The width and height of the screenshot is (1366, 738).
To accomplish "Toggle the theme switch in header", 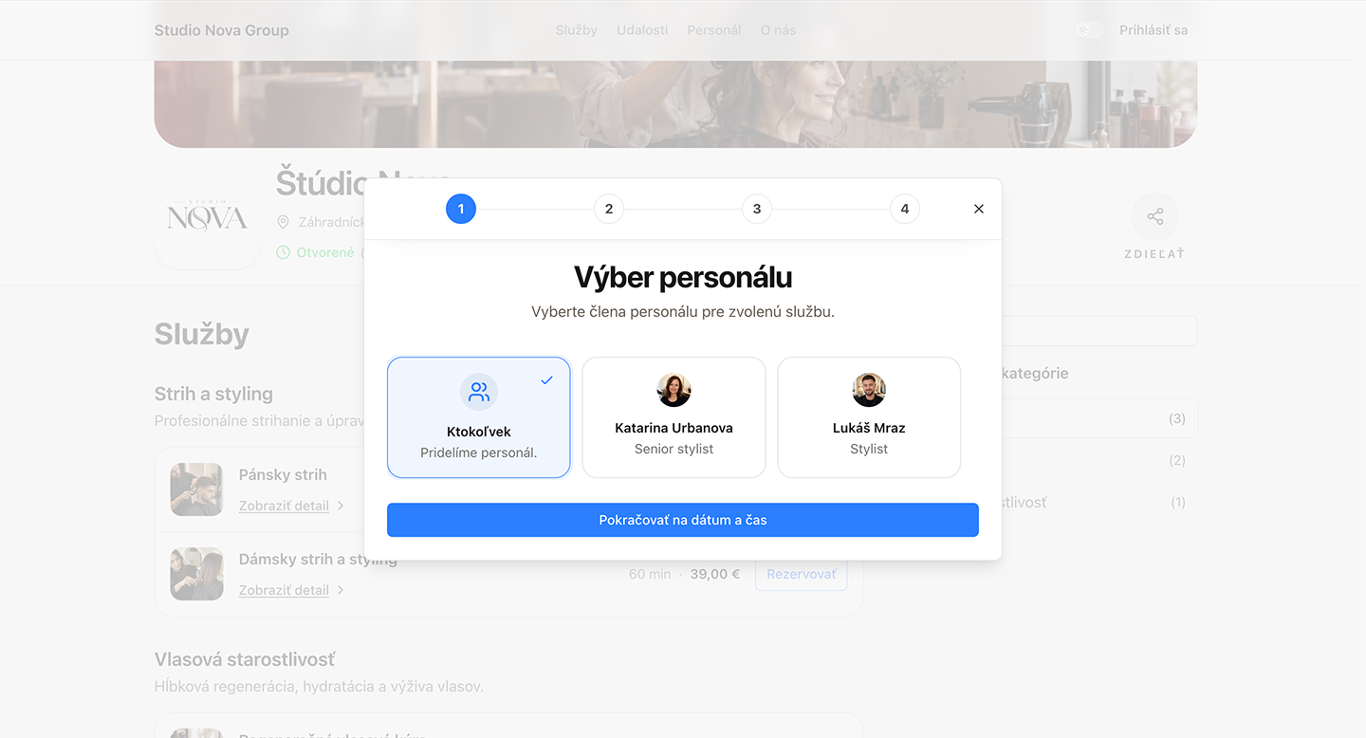I will (x=1090, y=30).
